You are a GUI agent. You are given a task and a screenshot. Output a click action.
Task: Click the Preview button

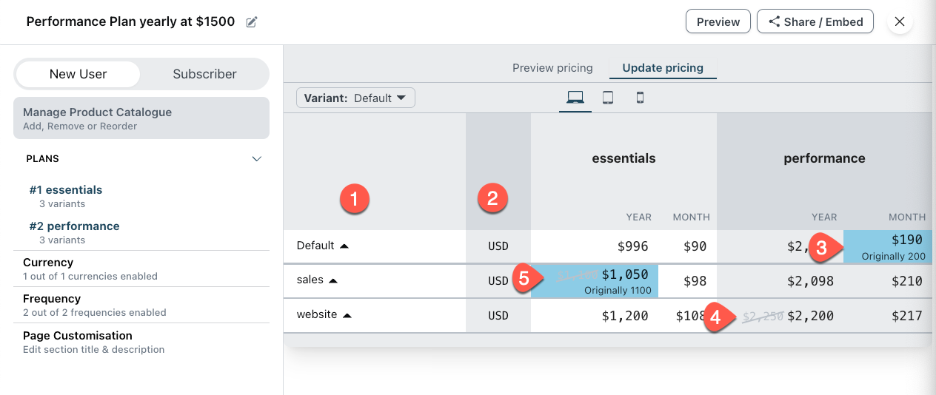[718, 21]
